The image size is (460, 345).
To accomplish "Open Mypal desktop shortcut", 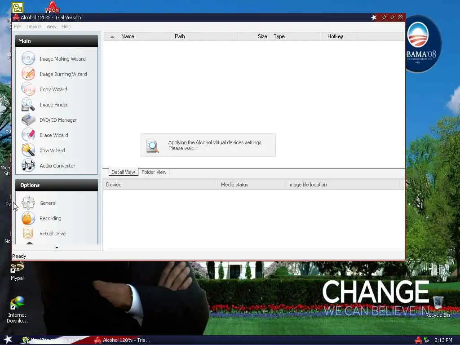I will [17, 271].
